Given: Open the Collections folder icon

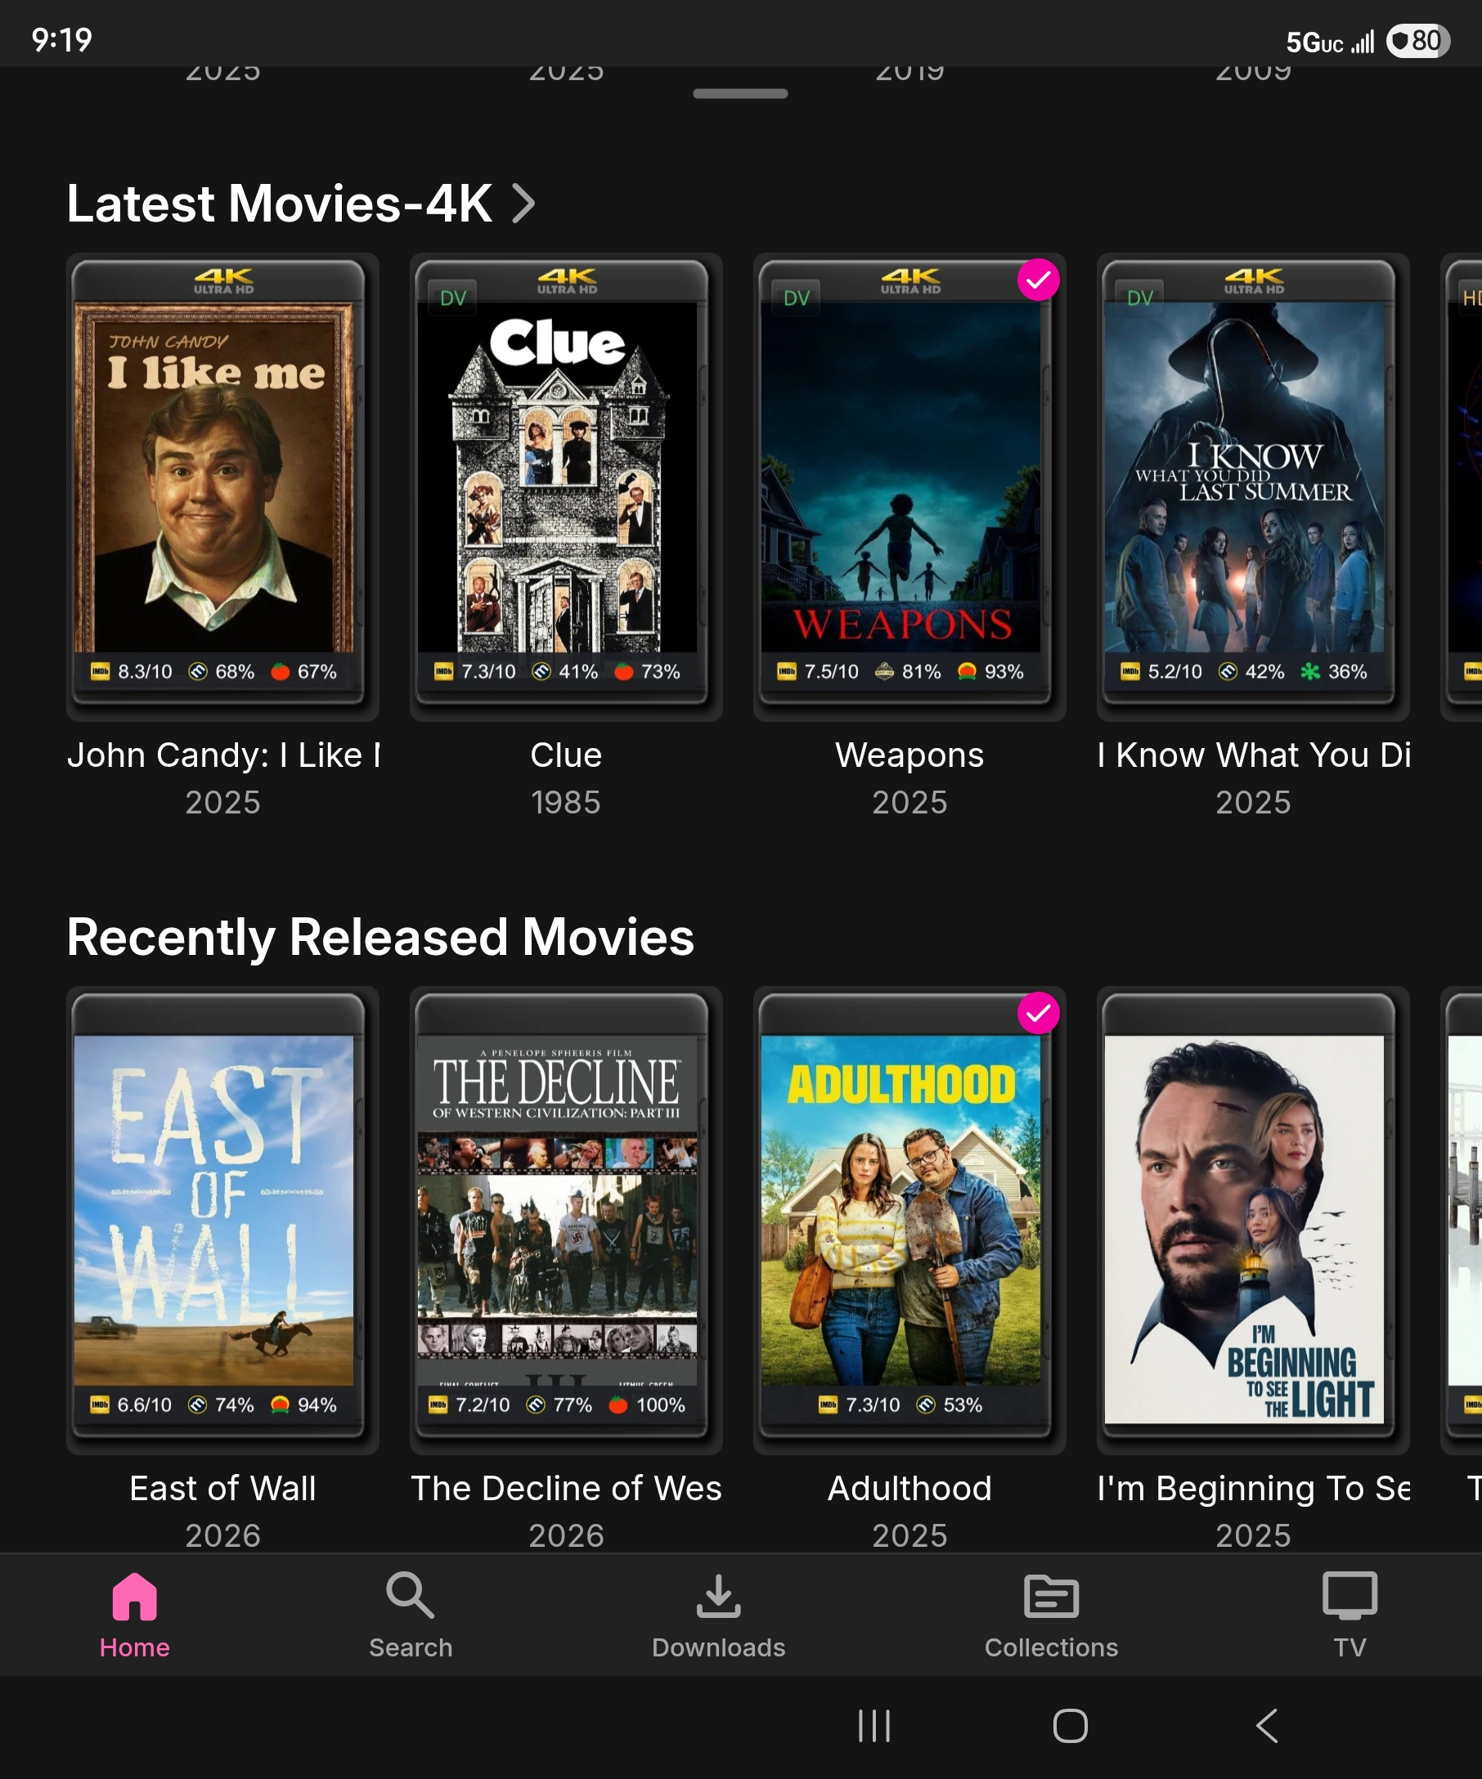Looking at the screenshot, I should click(1051, 1597).
